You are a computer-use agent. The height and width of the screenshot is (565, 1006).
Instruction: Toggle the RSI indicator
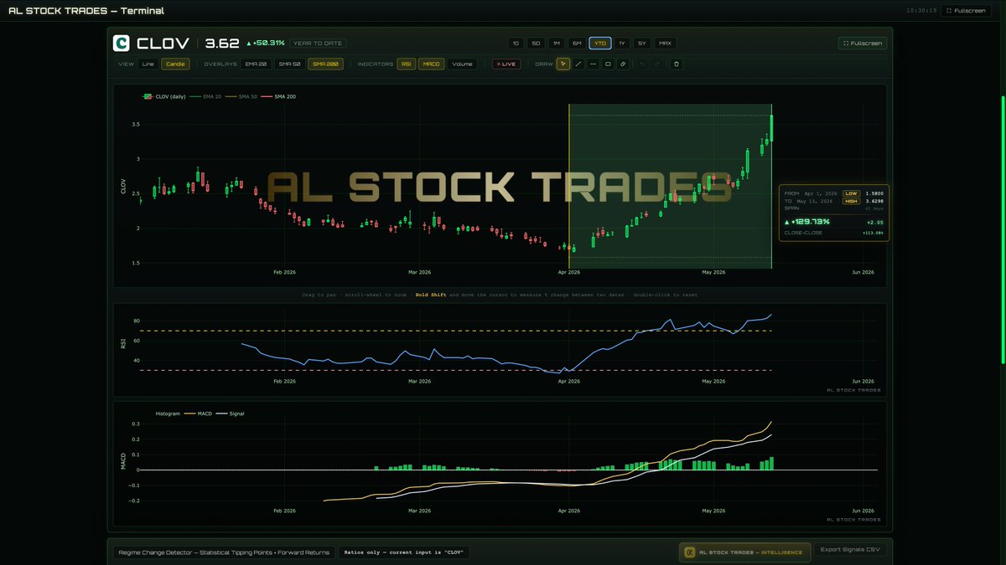(x=406, y=64)
